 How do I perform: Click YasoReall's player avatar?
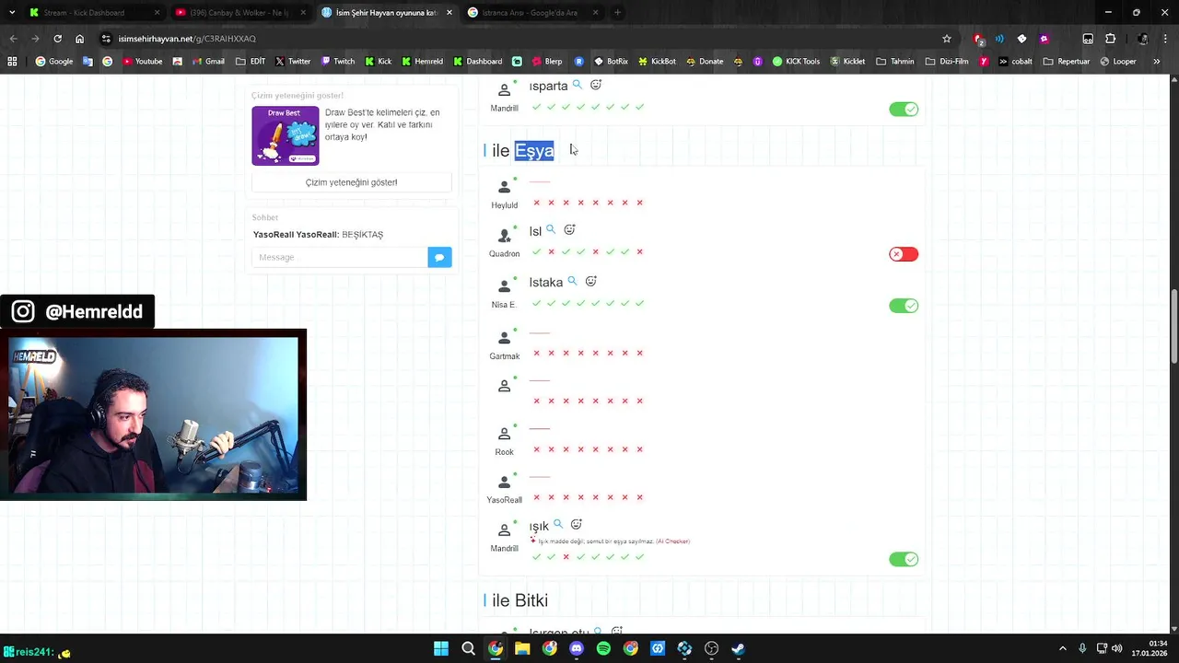(x=504, y=483)
